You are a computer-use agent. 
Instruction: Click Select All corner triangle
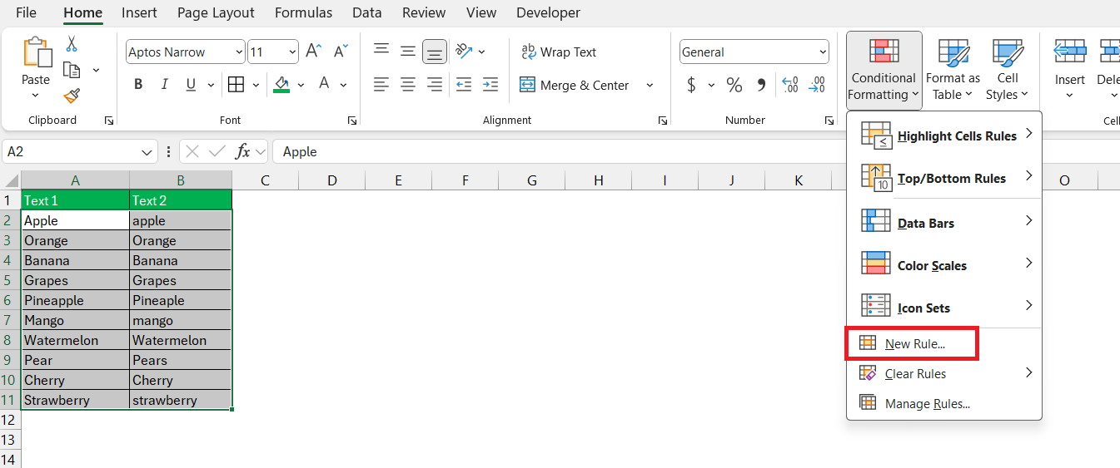coord(11,180)
